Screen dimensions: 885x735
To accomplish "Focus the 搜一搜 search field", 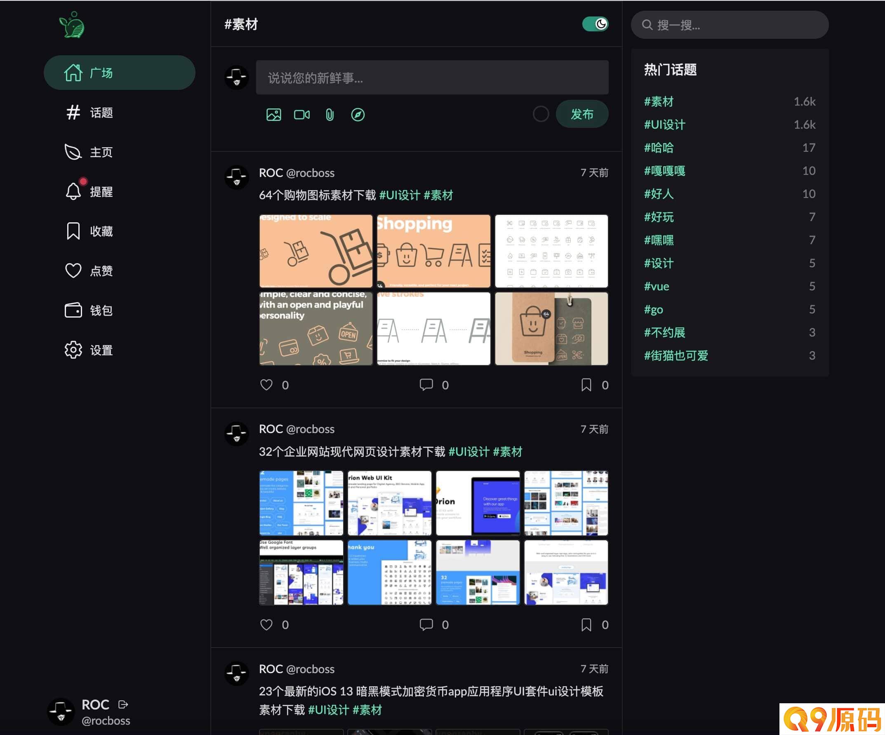I will point(730,25).
